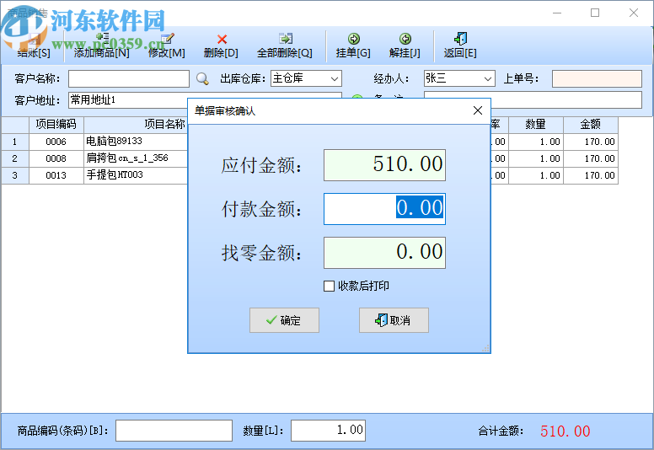The image size is (654, 450).
Task: Click item code cell 0006
Action: point(56,142)
